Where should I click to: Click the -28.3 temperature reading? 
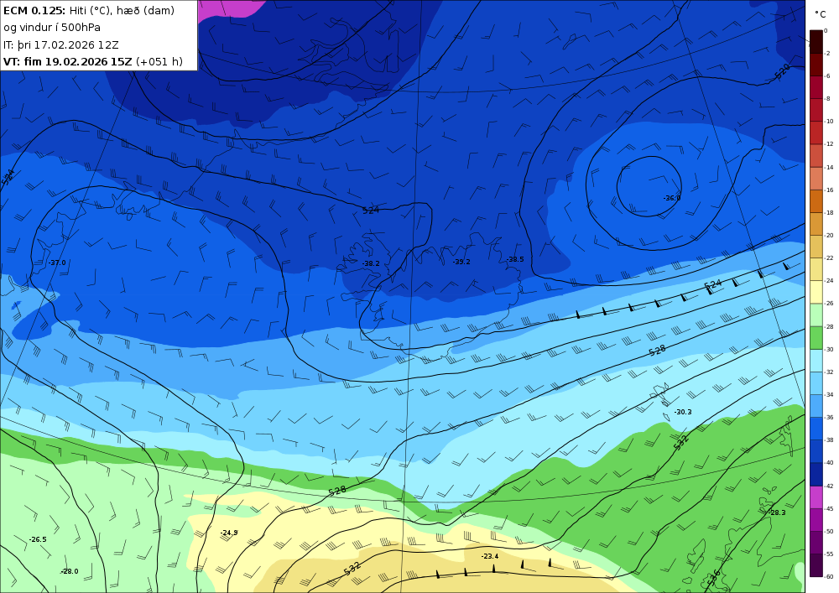[777, 512]
